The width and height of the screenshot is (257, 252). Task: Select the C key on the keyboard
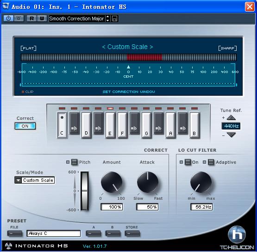(x=62, y=125)
